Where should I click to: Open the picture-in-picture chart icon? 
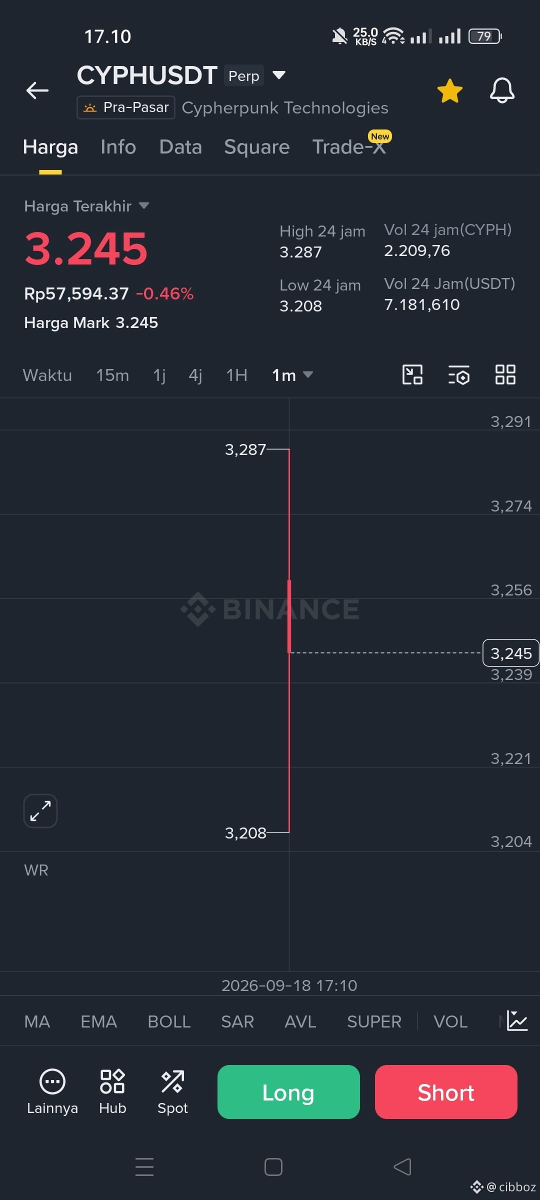pos(412,374)
